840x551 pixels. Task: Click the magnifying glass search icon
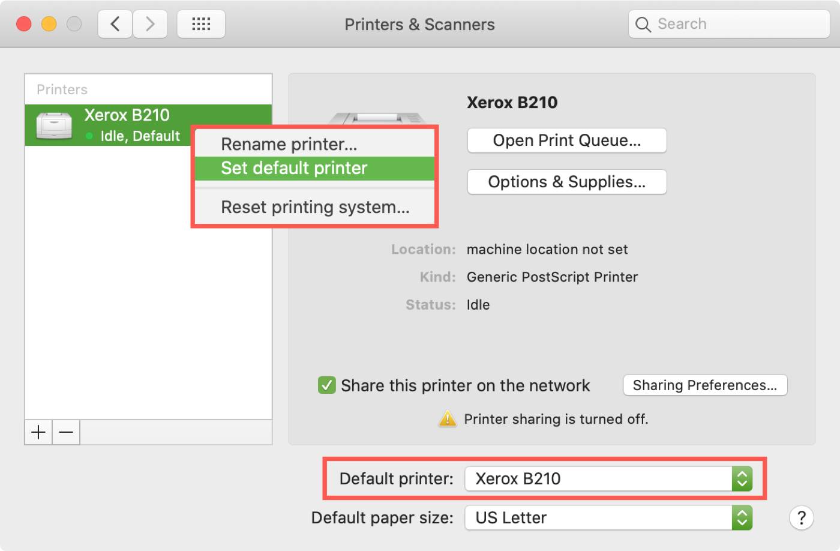pyautogui.click(x=643, y=25)
